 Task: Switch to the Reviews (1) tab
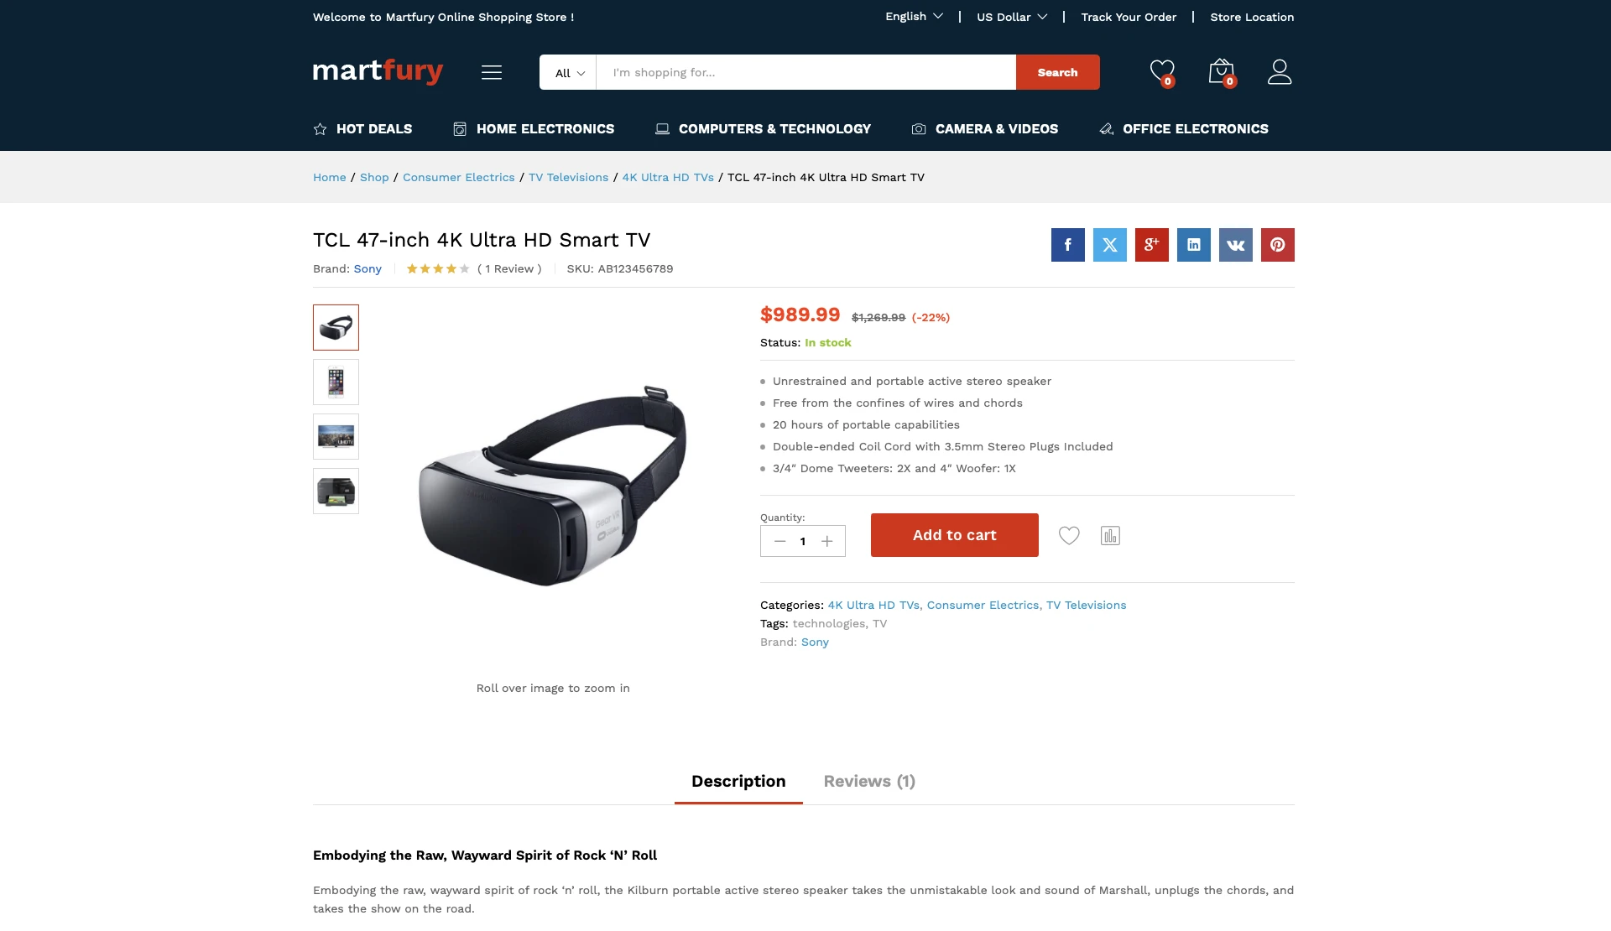pos(869,781)
